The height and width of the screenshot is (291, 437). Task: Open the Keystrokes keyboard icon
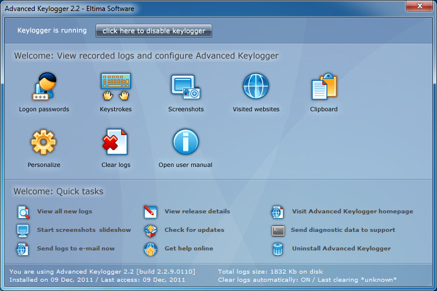115,87
